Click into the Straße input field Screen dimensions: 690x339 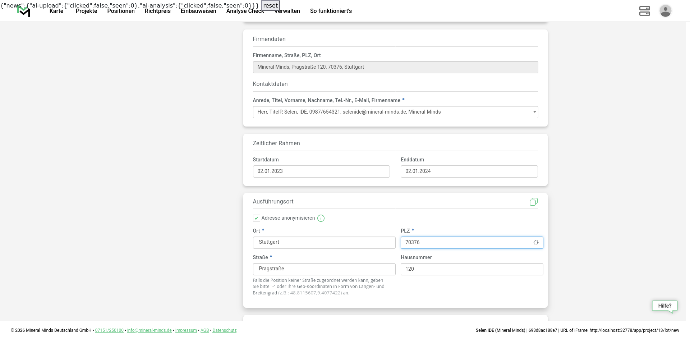(324, 269)
